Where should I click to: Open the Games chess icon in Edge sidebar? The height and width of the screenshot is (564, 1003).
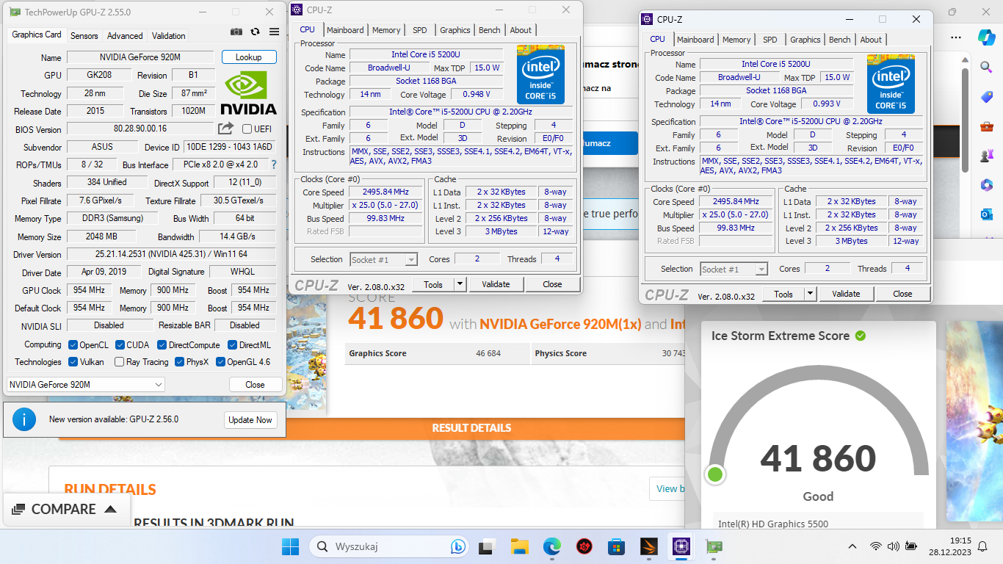[x=986, y=156]
